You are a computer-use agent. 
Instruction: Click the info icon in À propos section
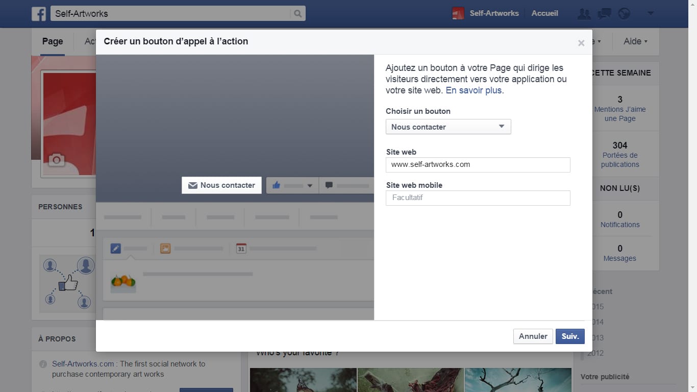tap(43, 364)
